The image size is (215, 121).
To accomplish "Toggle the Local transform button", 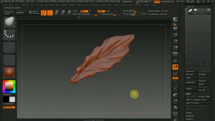I will pyautogui.click(x=175, y=67).
